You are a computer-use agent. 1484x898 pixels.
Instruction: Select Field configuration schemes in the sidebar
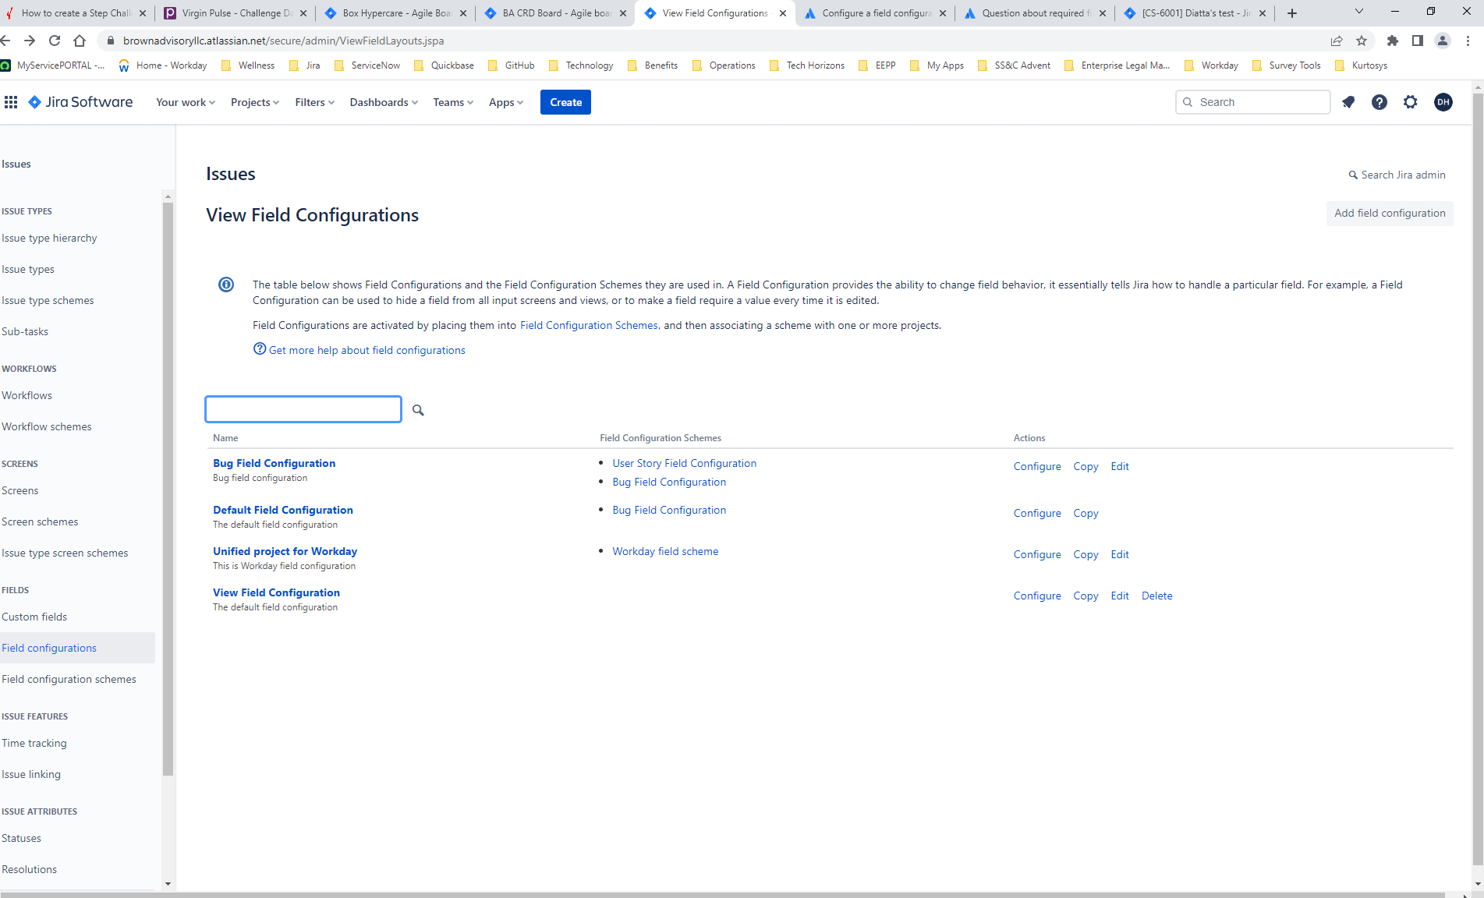pyautogui.click(x=69, y=679)
